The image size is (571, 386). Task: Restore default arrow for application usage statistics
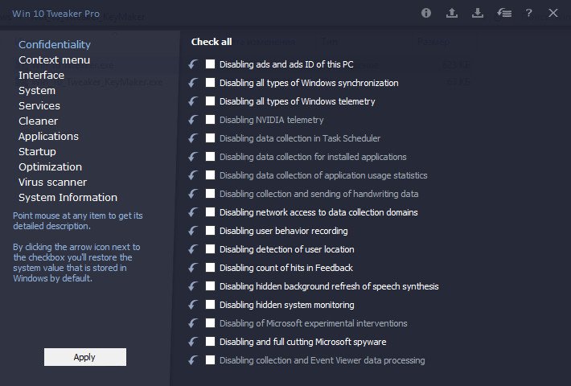point(193,175)
